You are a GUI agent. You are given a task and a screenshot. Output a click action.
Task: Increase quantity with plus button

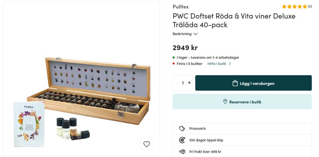click(189, 83)
